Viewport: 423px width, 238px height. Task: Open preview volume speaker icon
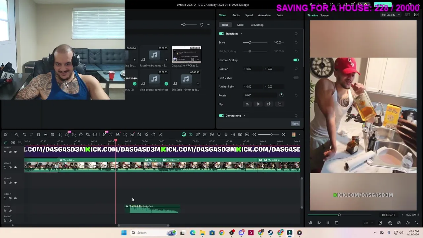pos(407,223)
